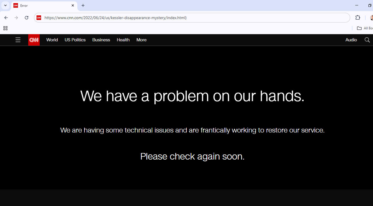Visit the Health section
Image resolution: width=373 pixels, height=206 pixels.
(123, 40)
